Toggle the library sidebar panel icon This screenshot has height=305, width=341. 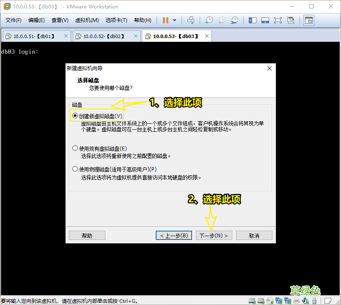pyautogui.click(x=253, y=20)
